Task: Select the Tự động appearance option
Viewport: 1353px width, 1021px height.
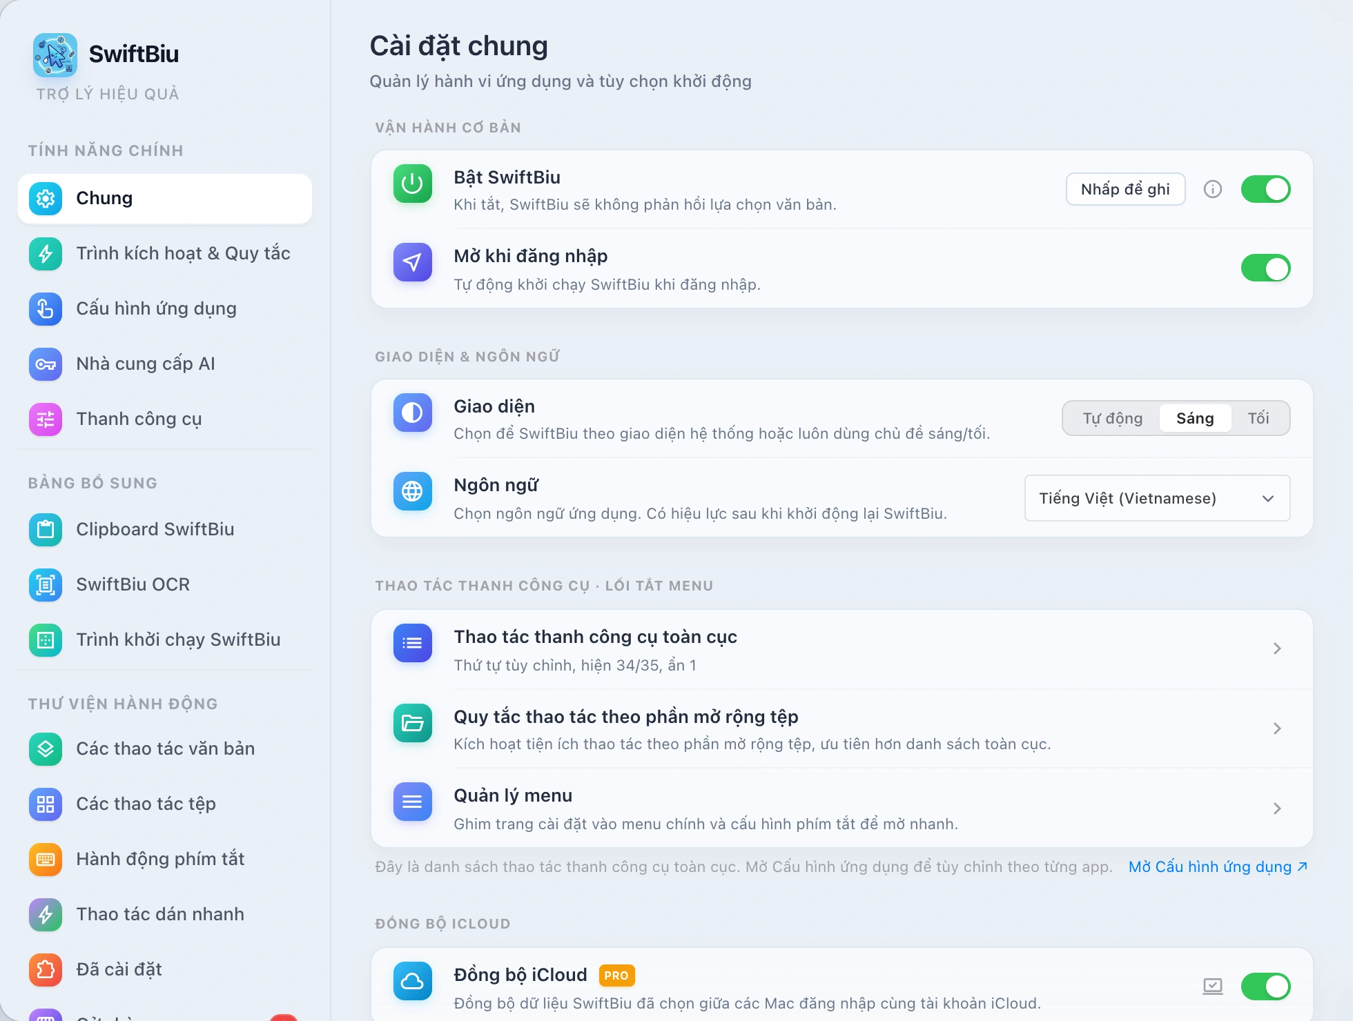Action: (x=1112, y=418)
